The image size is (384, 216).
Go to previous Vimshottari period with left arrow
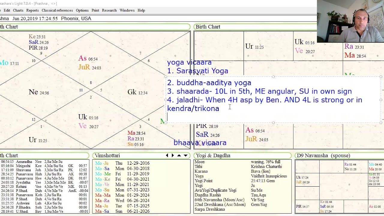tap(167, 155)
